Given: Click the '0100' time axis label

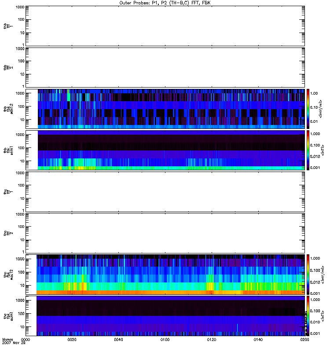Looking at the screenshot, I should [x=165, y=339].
